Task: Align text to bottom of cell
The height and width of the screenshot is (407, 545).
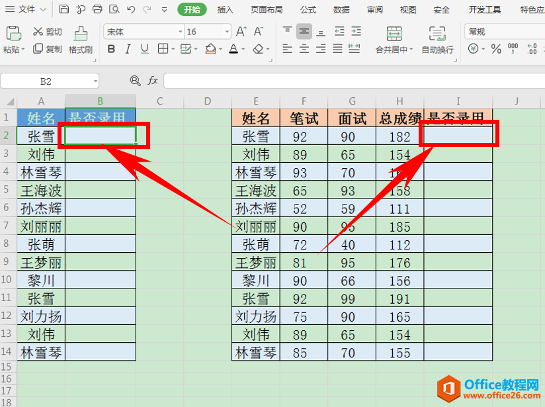Action: click(321, 32)
